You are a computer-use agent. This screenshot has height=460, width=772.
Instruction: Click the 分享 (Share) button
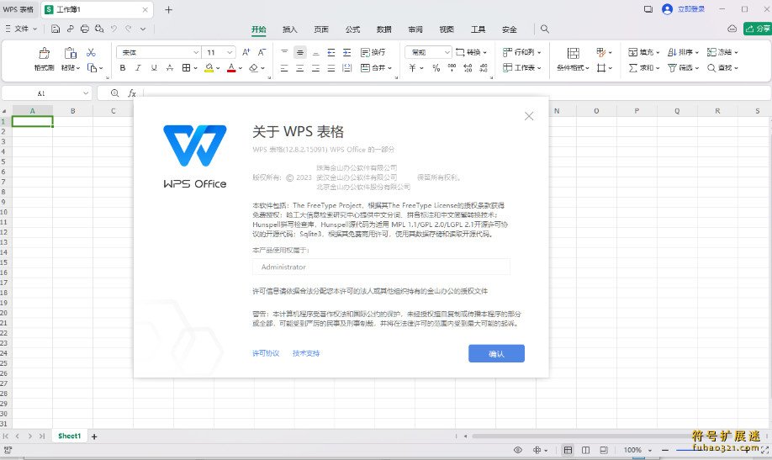(757, 29)
